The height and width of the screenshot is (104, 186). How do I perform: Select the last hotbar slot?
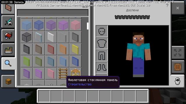coord(142,96)
